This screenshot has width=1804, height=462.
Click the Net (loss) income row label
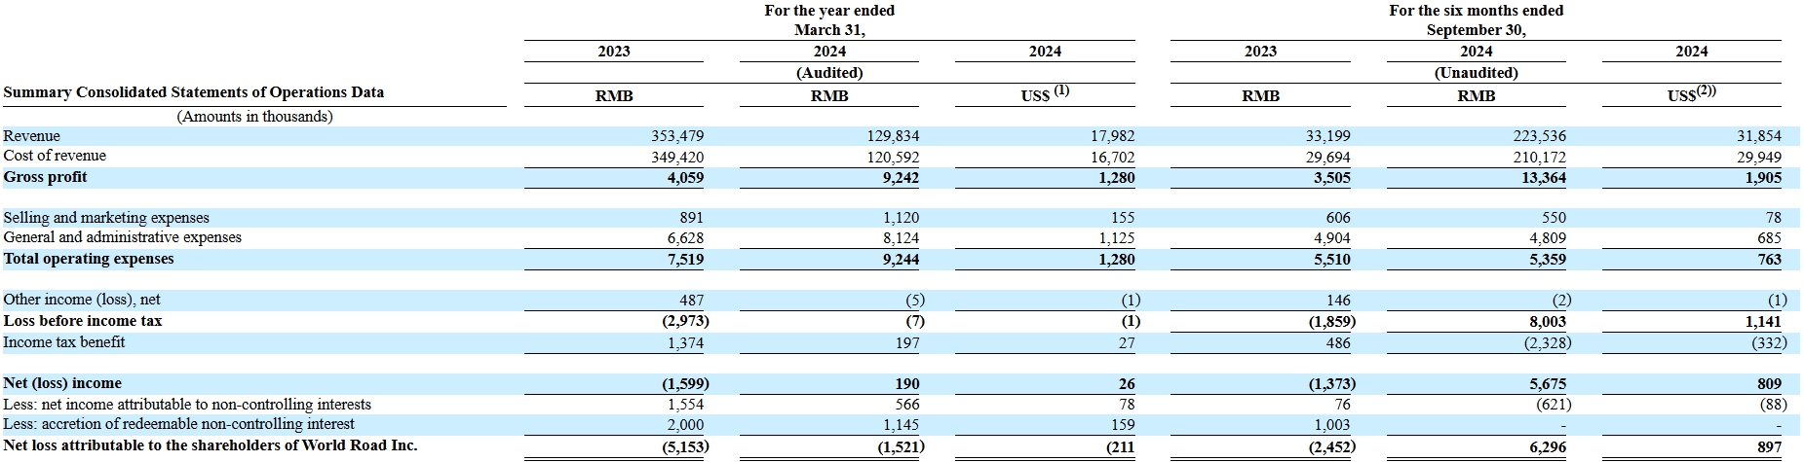62,383
